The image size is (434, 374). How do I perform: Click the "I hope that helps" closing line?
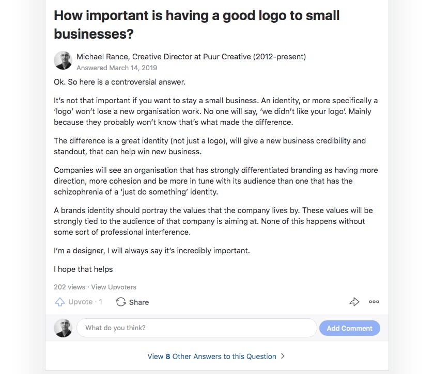click(x=83, y=269)
